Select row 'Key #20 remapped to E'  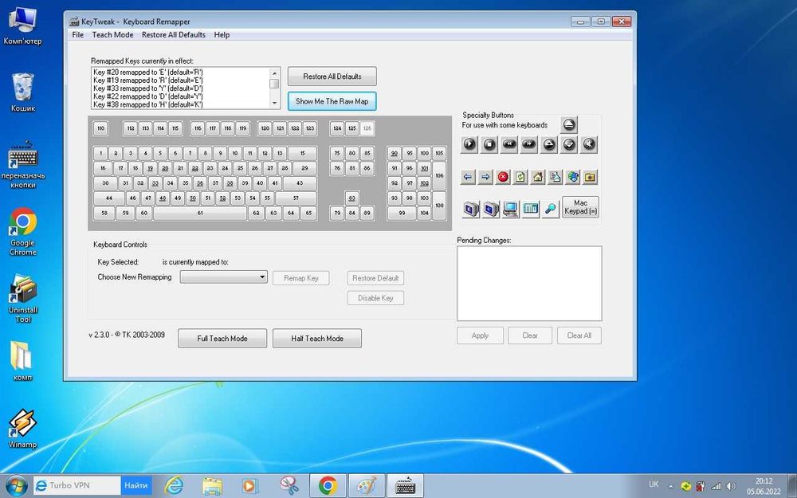pos(180,73)
